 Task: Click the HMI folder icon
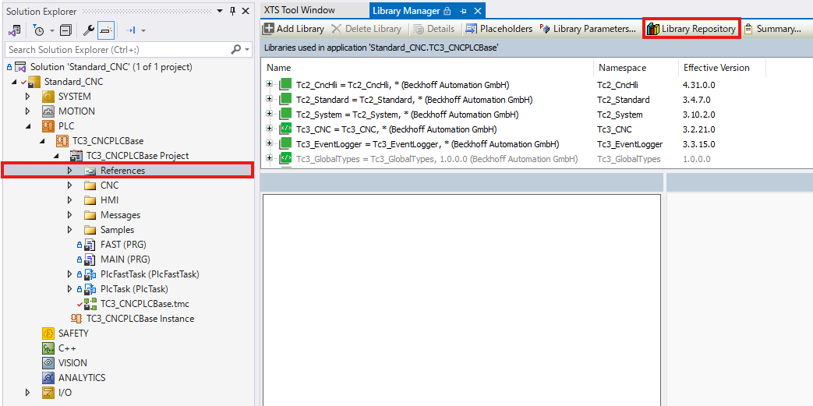pos(90,200)
